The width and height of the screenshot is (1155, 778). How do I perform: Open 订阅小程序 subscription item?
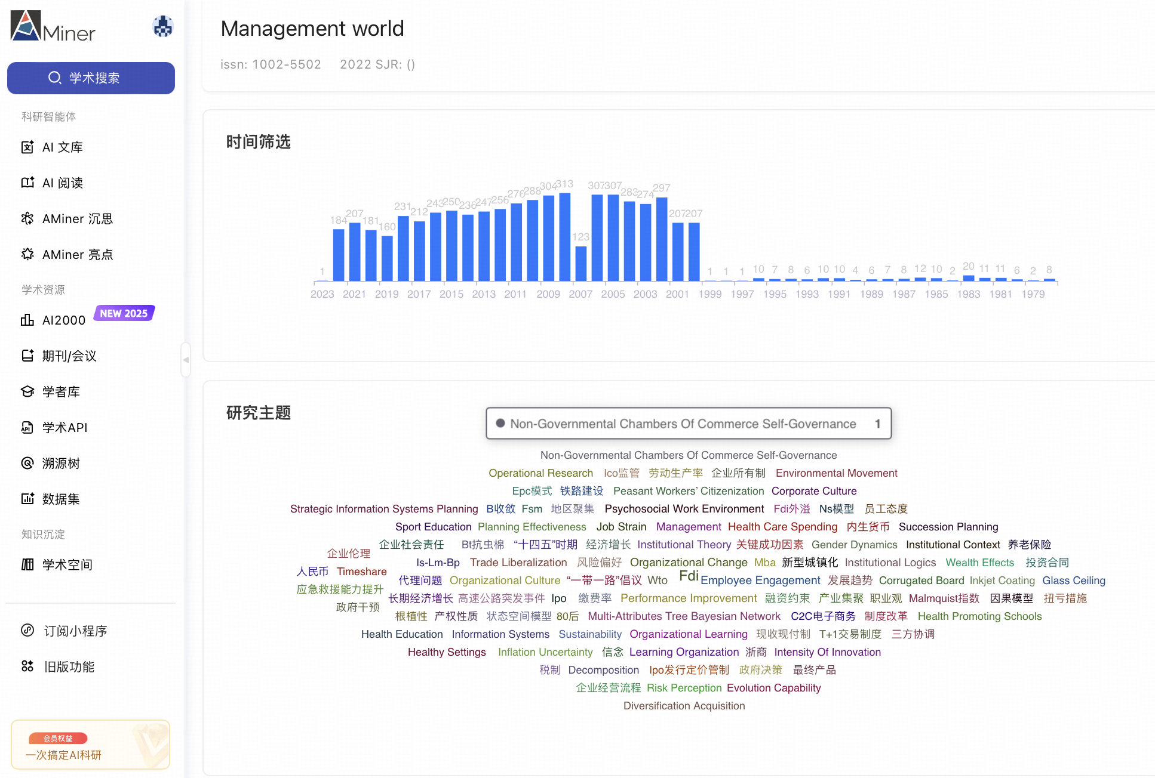pos(75,631)
